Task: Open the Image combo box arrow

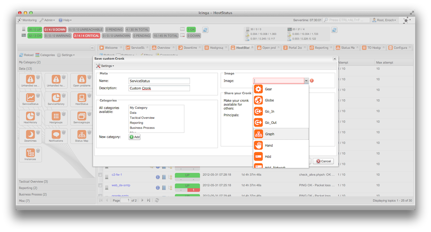Action: click(x=306, y=81)
